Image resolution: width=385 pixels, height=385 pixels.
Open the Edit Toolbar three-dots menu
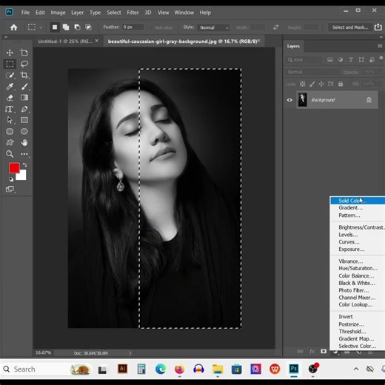[24, 154]
